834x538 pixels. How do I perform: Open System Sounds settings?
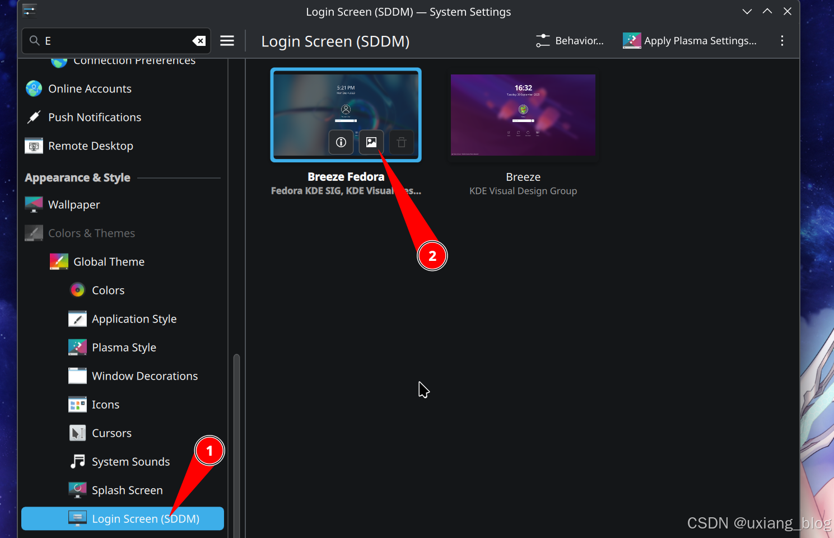click(123, 461)
